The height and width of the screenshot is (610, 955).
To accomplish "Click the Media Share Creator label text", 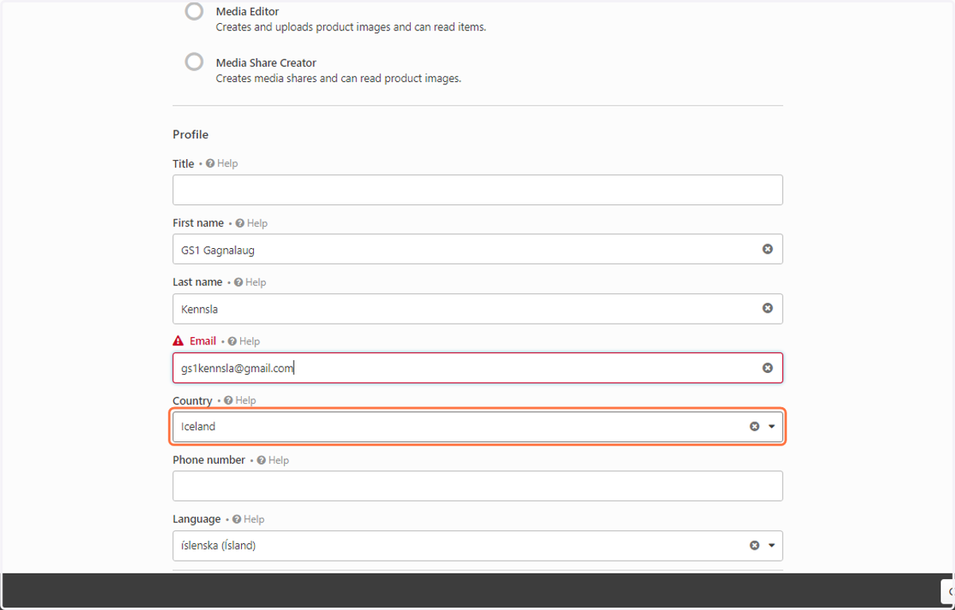I will [266, 63].
